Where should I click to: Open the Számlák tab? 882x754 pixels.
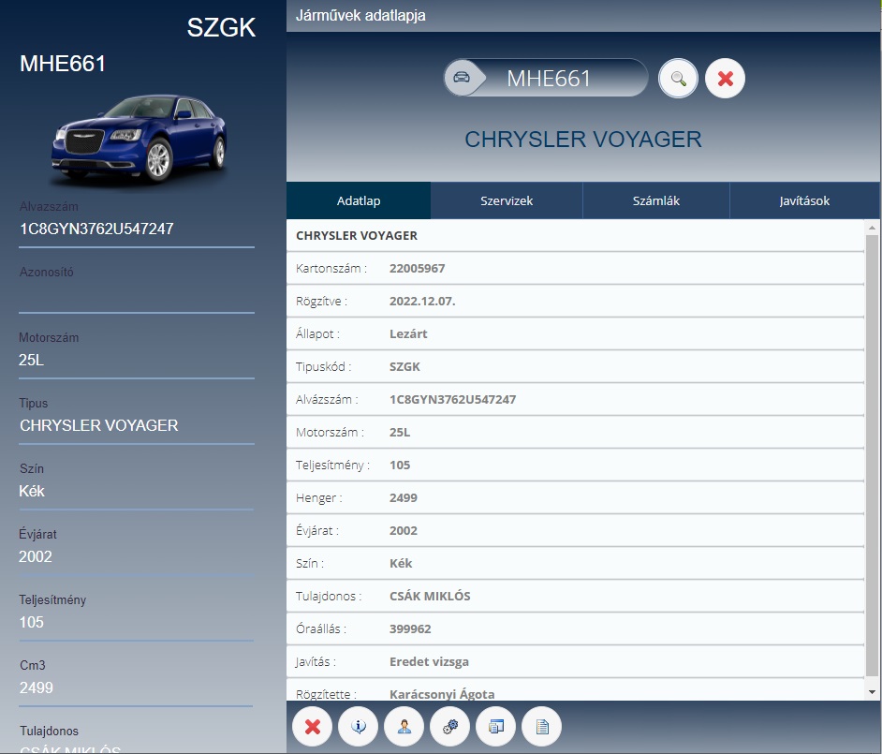tap(655, 200)
